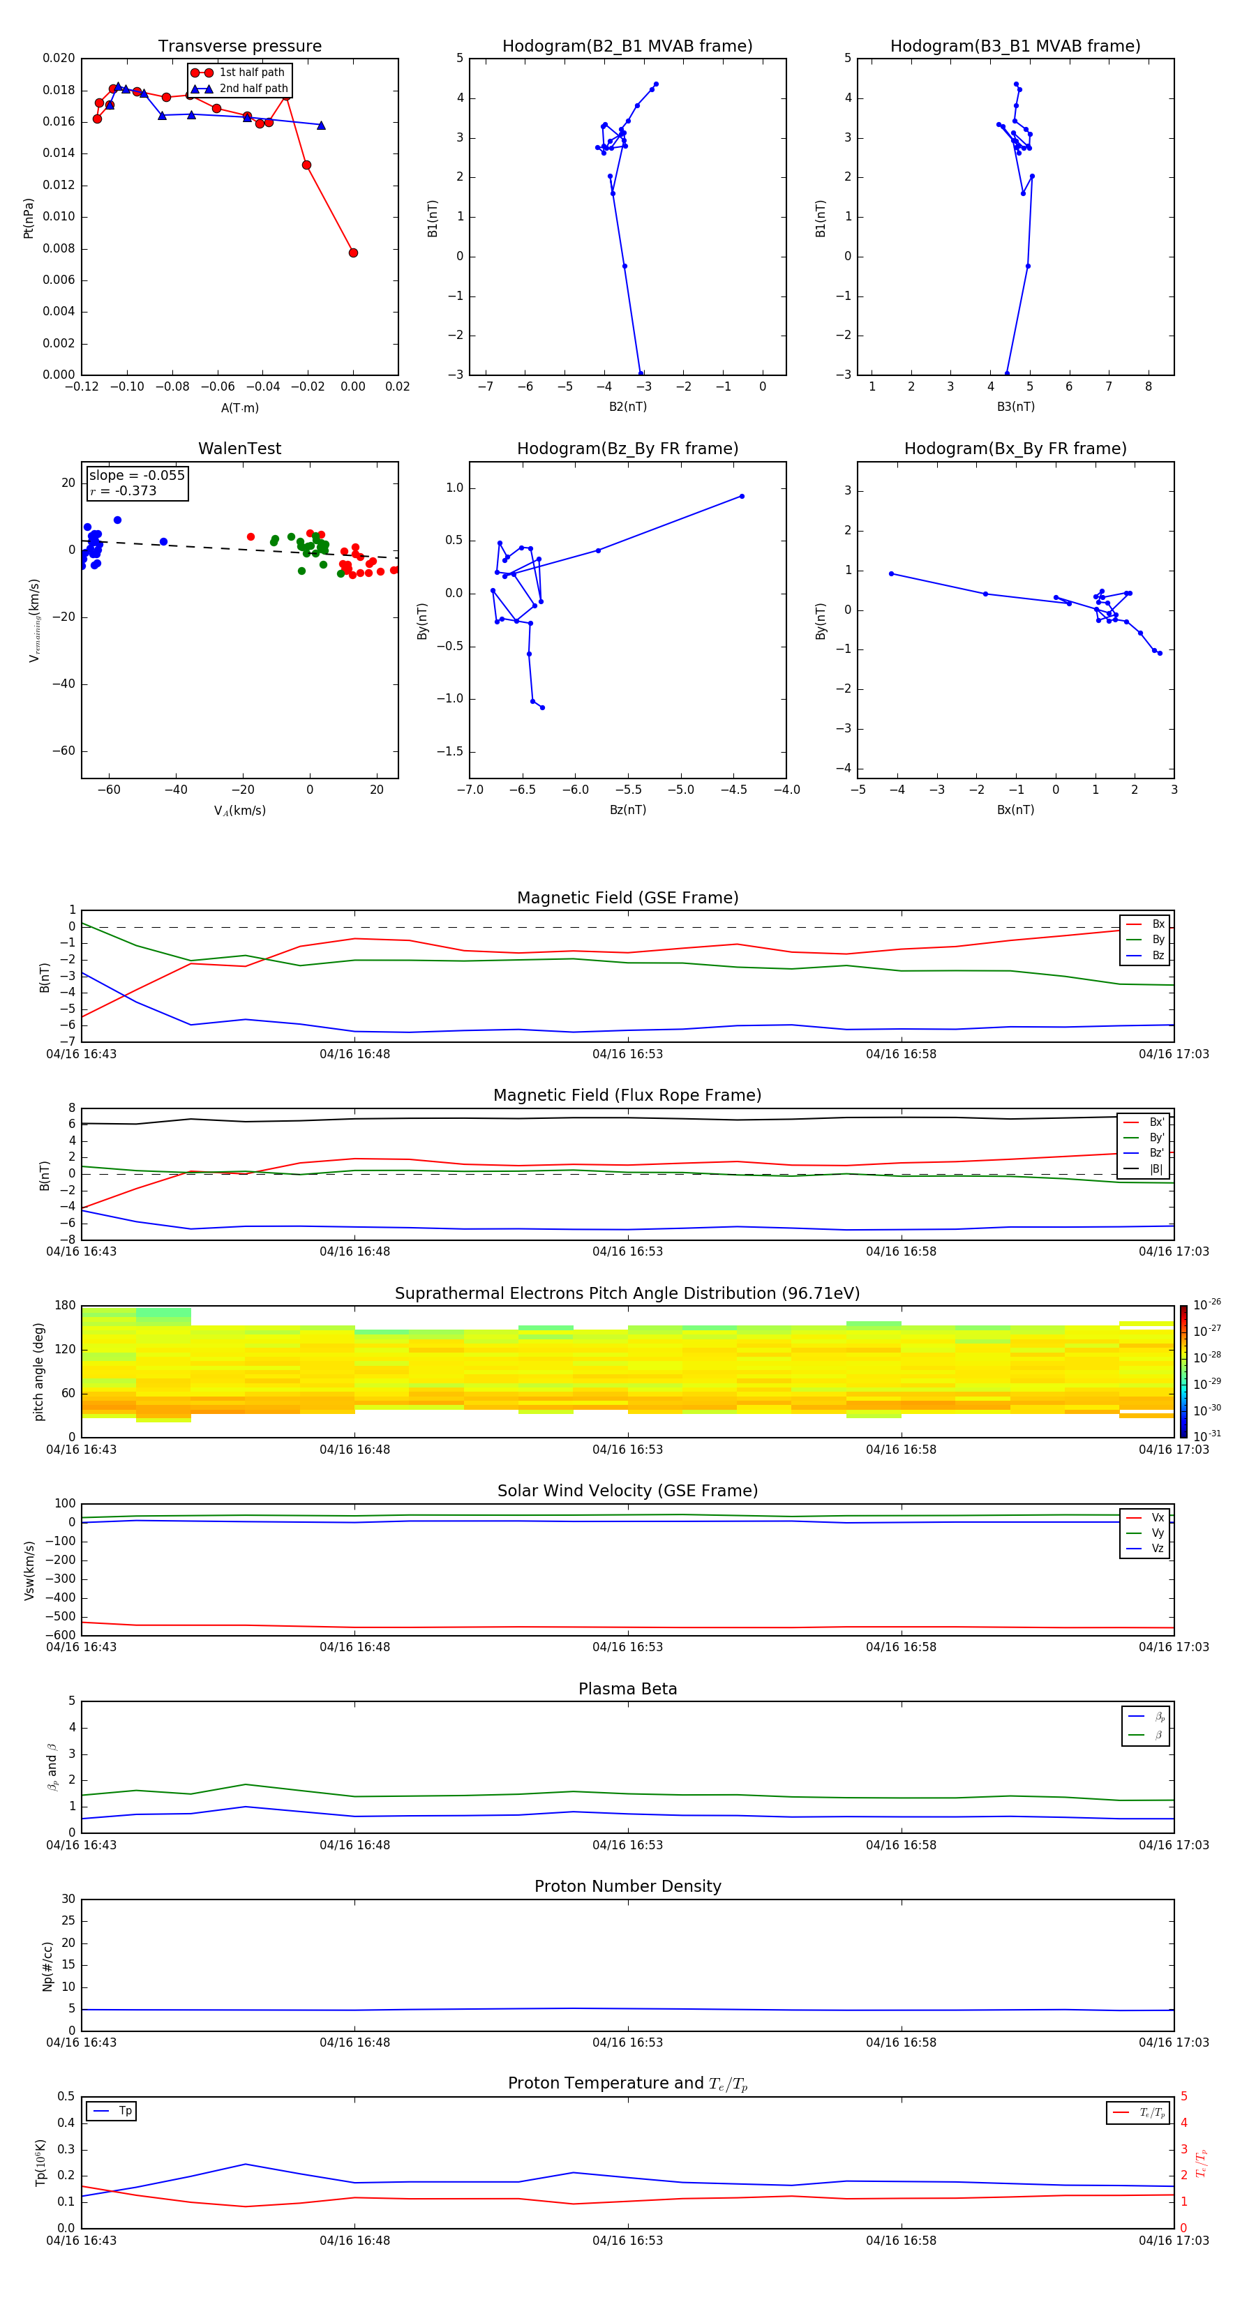Click the 'Hodogram(Bx_By FR frame)' title

tap(1015, 449)
